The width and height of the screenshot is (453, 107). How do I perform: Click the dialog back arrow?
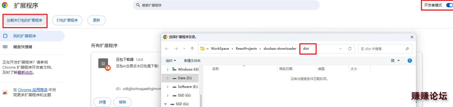[x=167, y=49]
